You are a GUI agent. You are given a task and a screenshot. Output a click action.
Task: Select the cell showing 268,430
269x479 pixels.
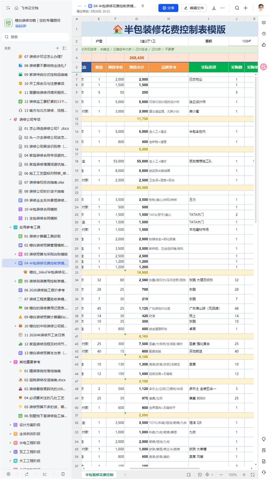tap(136, 58)
